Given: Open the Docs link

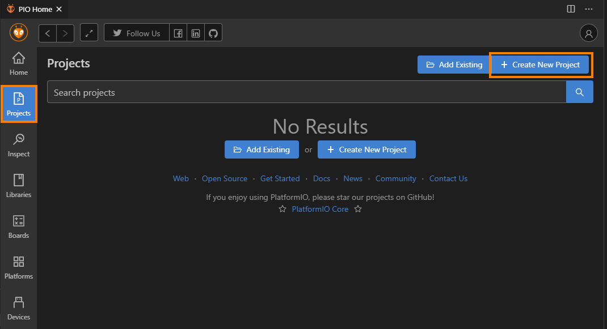Looking at the screenshot, I should click(x=322, y=178).
